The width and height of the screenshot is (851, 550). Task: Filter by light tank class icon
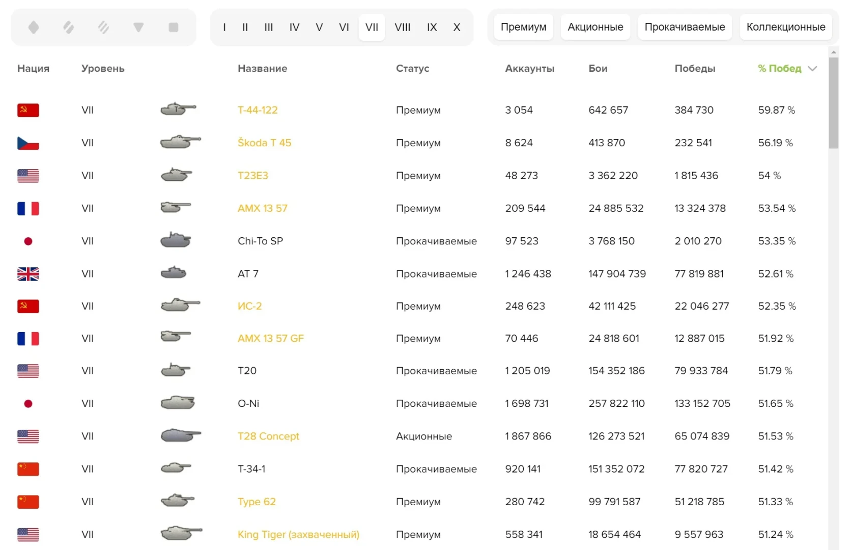click(34, 27)
